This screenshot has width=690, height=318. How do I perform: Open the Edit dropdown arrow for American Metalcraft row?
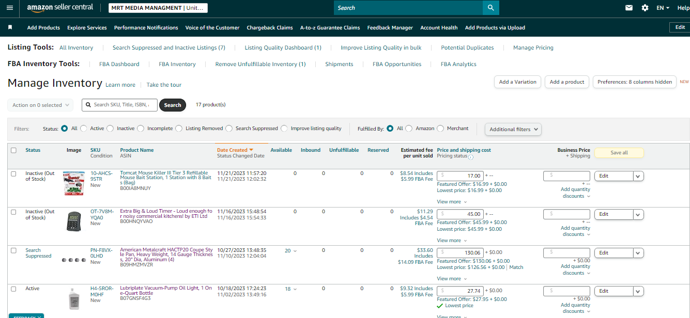click(x=639, y=253)
